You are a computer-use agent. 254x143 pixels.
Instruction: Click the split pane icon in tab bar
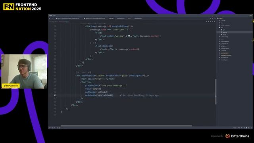(213, 19)
